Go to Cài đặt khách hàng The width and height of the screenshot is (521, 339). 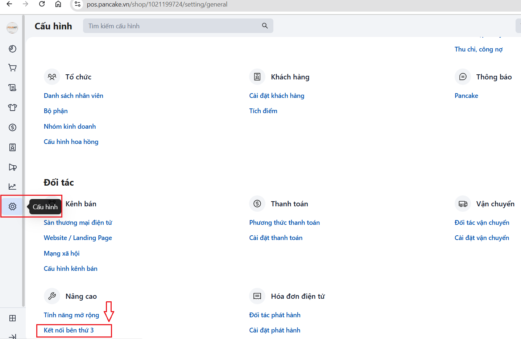pyautogui.click(x=276, y=96)
